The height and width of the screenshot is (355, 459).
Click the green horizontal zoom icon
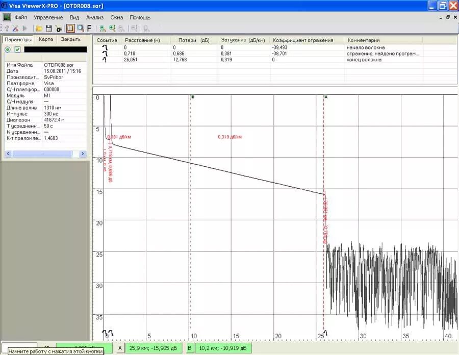pos(103,29)
